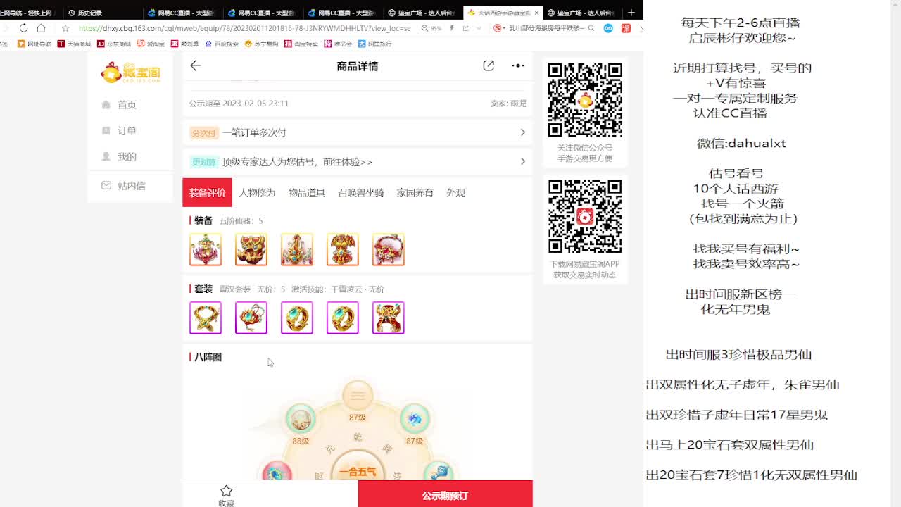Expand the 分次付 一笔订单多次付 row

coord(358,132)
